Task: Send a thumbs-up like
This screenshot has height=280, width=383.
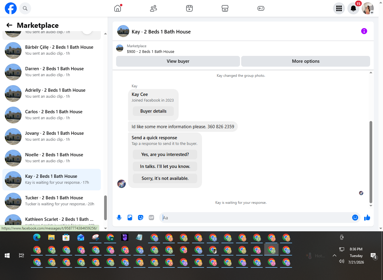Action: point(367,218)
